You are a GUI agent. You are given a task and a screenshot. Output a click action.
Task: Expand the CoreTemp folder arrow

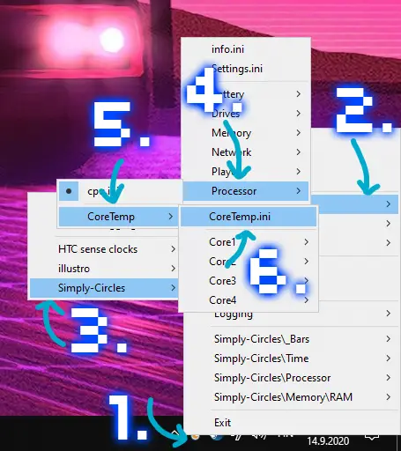pos(171,217)
